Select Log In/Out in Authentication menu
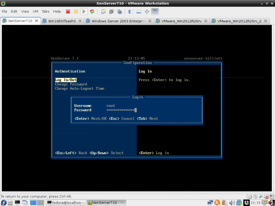275x206 pixels. point(66,80)
